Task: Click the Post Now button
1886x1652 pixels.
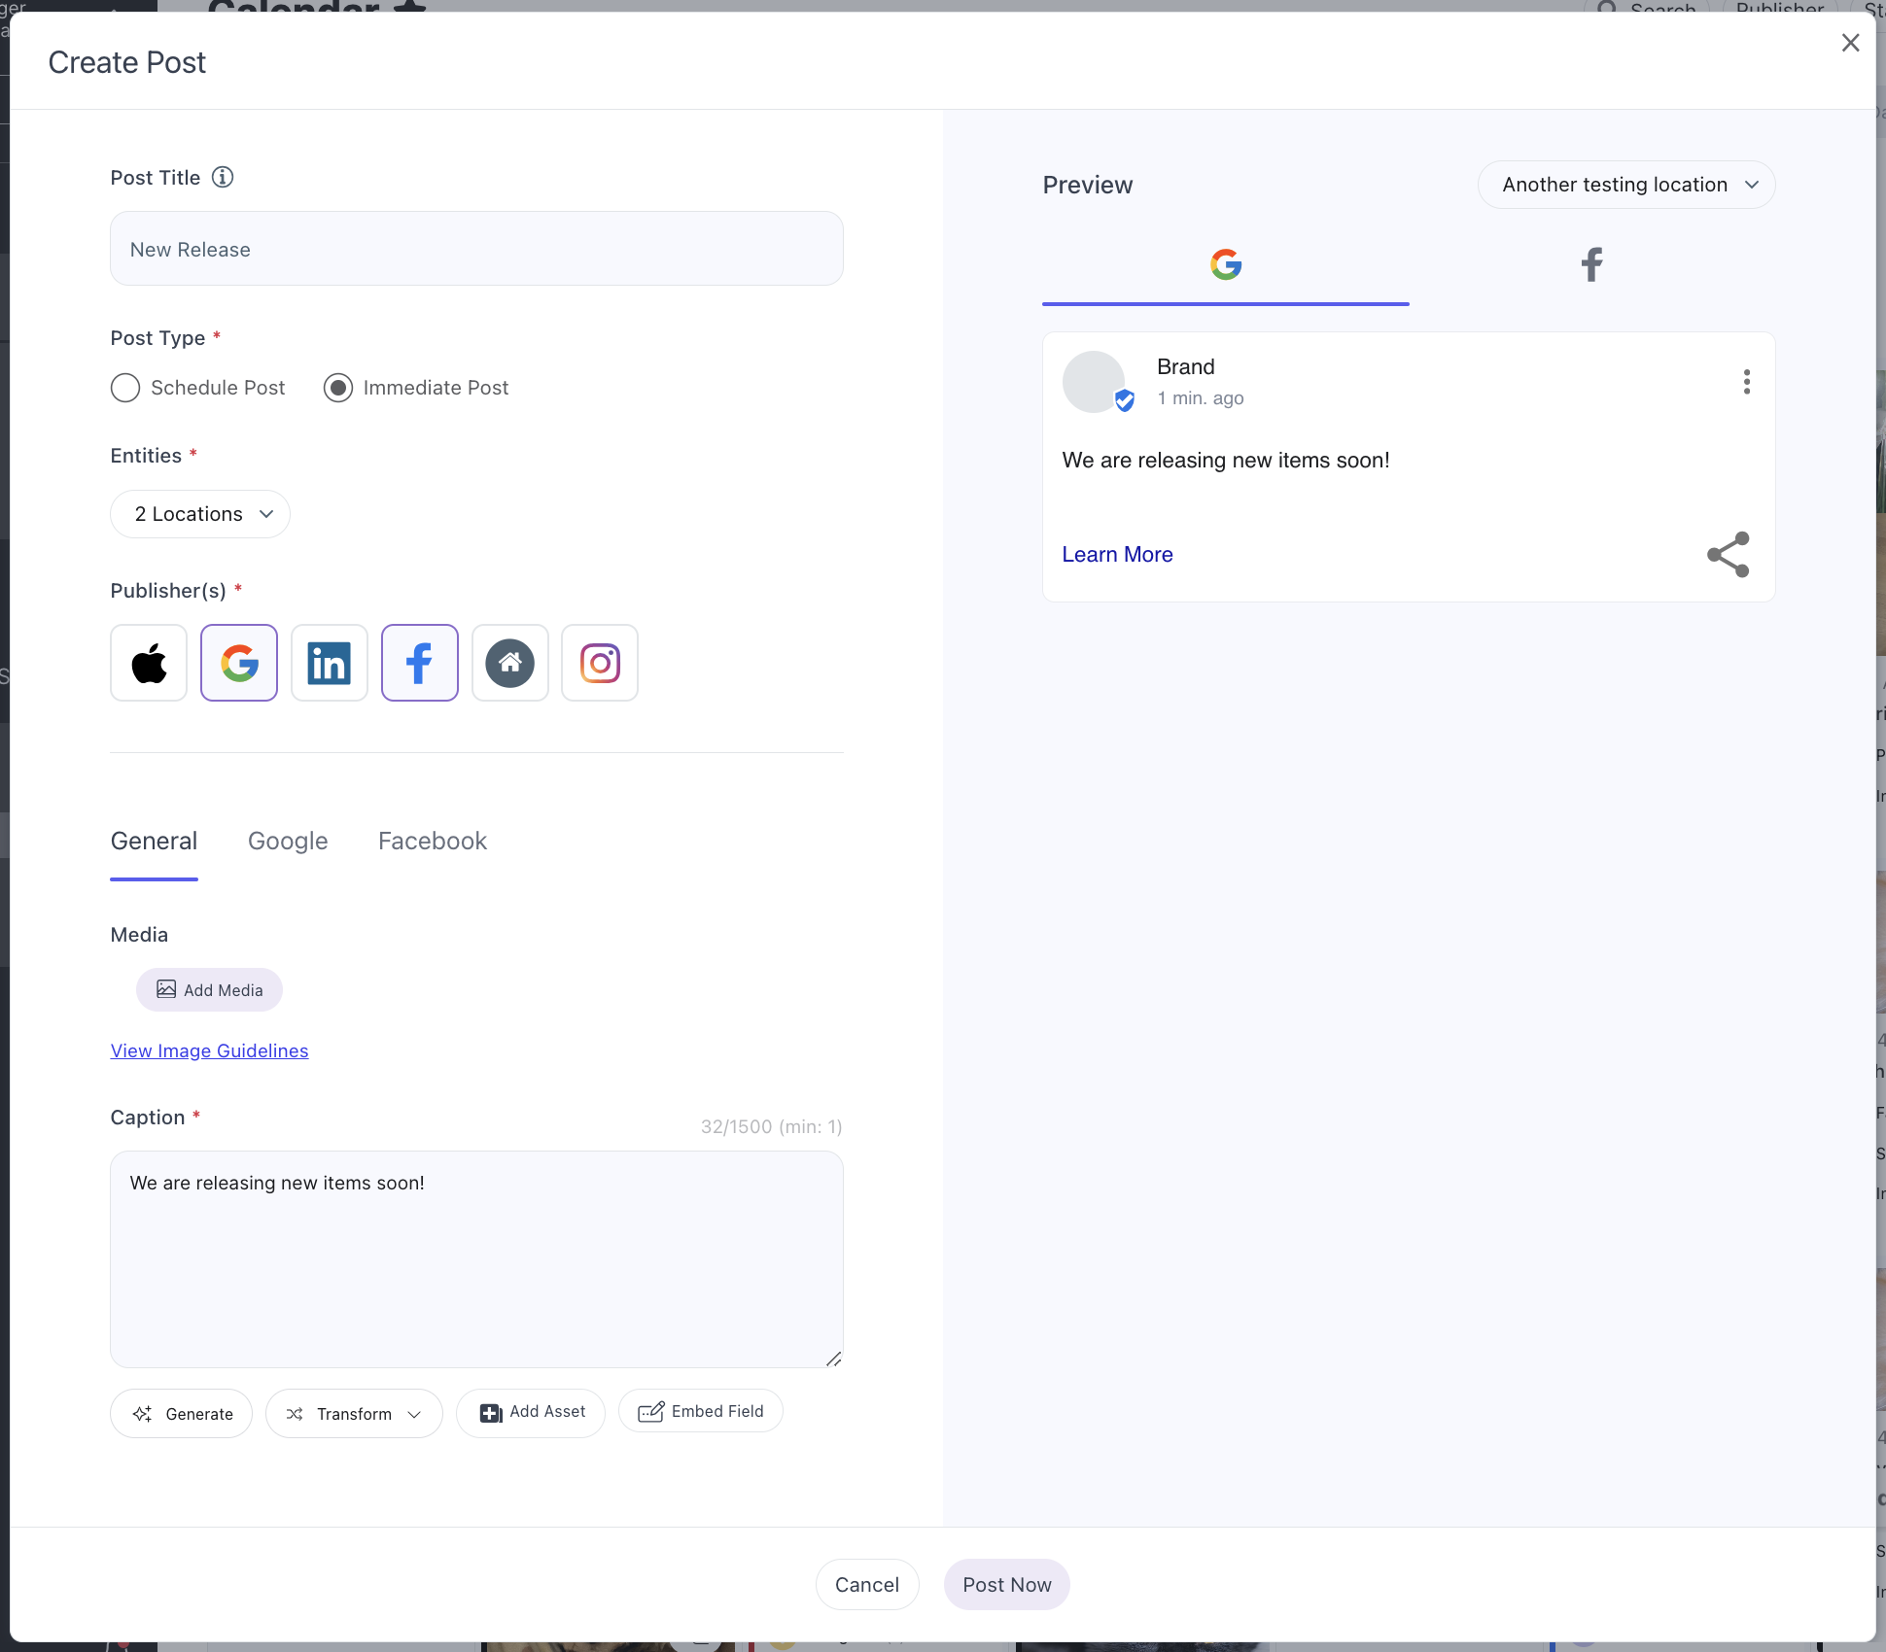Action: point(1007,1585)
